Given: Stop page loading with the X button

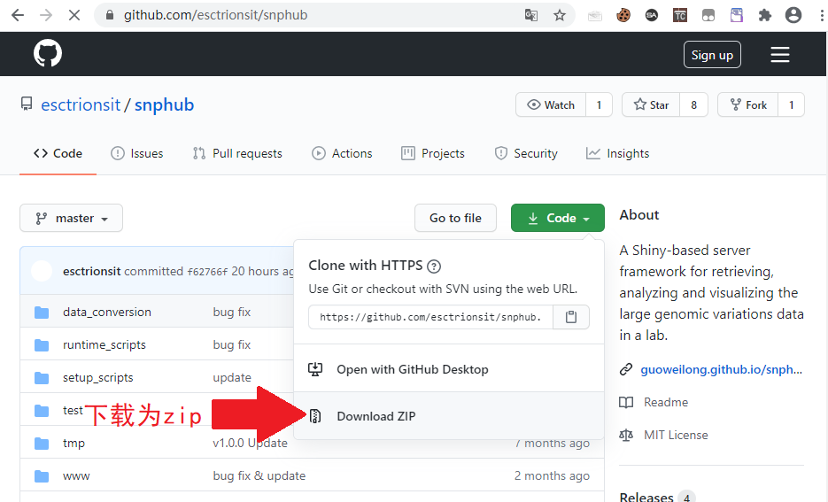Looking at the screenshot, I should tap(74, 15).
